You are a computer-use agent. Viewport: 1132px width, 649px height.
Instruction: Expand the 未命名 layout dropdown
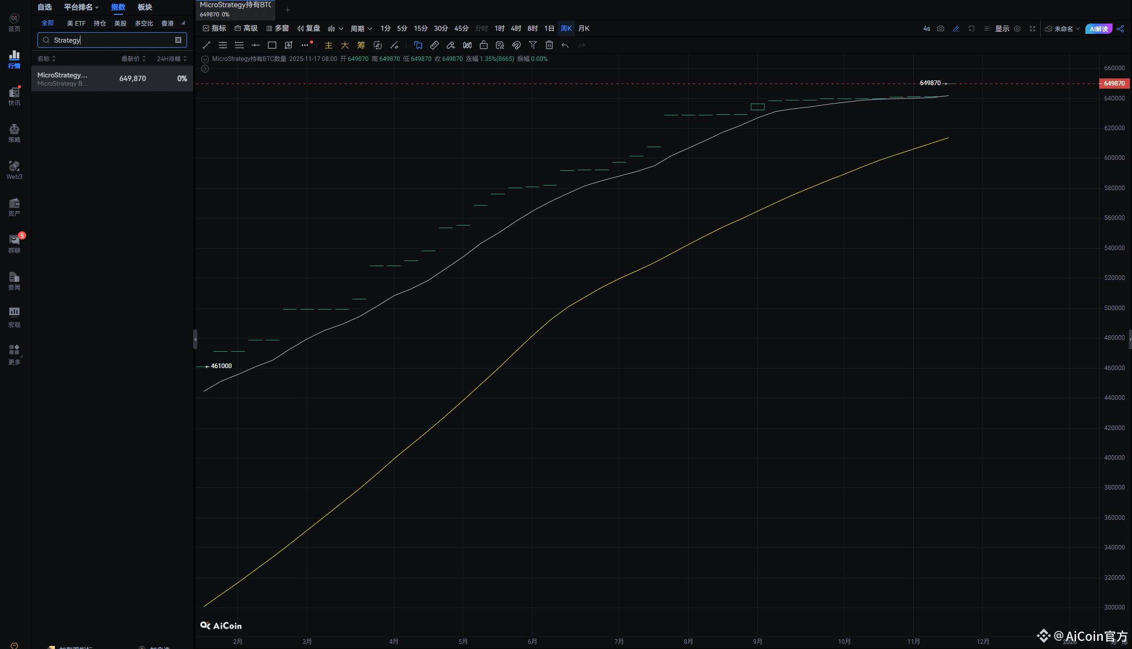[1063, 29]
